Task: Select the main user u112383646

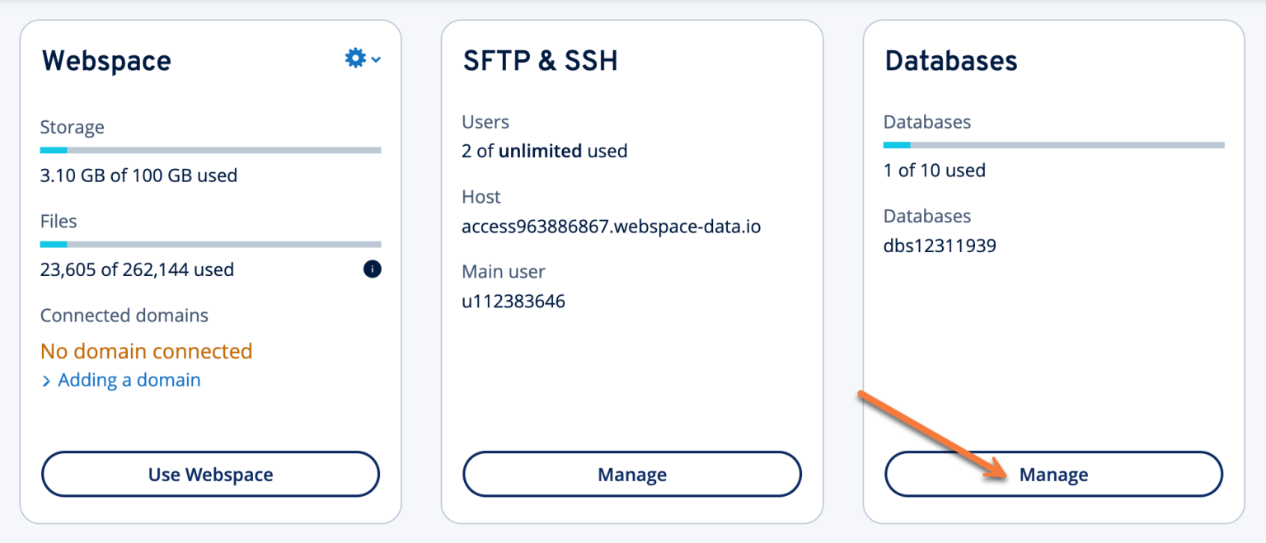Action: tap(513, 301)
